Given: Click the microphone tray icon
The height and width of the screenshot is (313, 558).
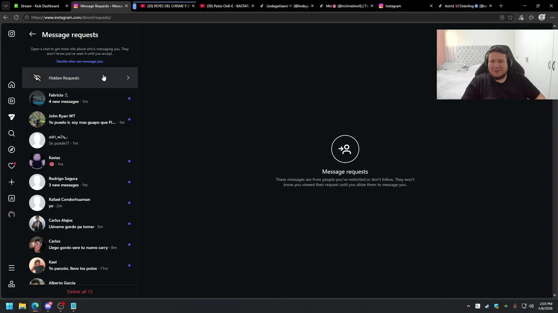Looking at the screenshot, I should click(x=515, y=306).
